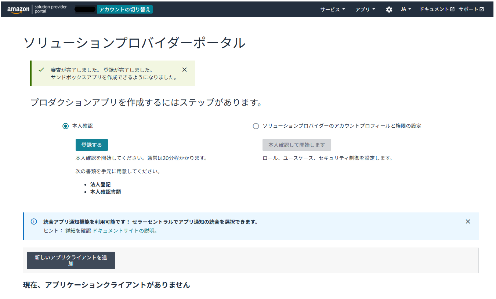Click the 登録する button
Screen dimensions: 496x299
[92, 145]
